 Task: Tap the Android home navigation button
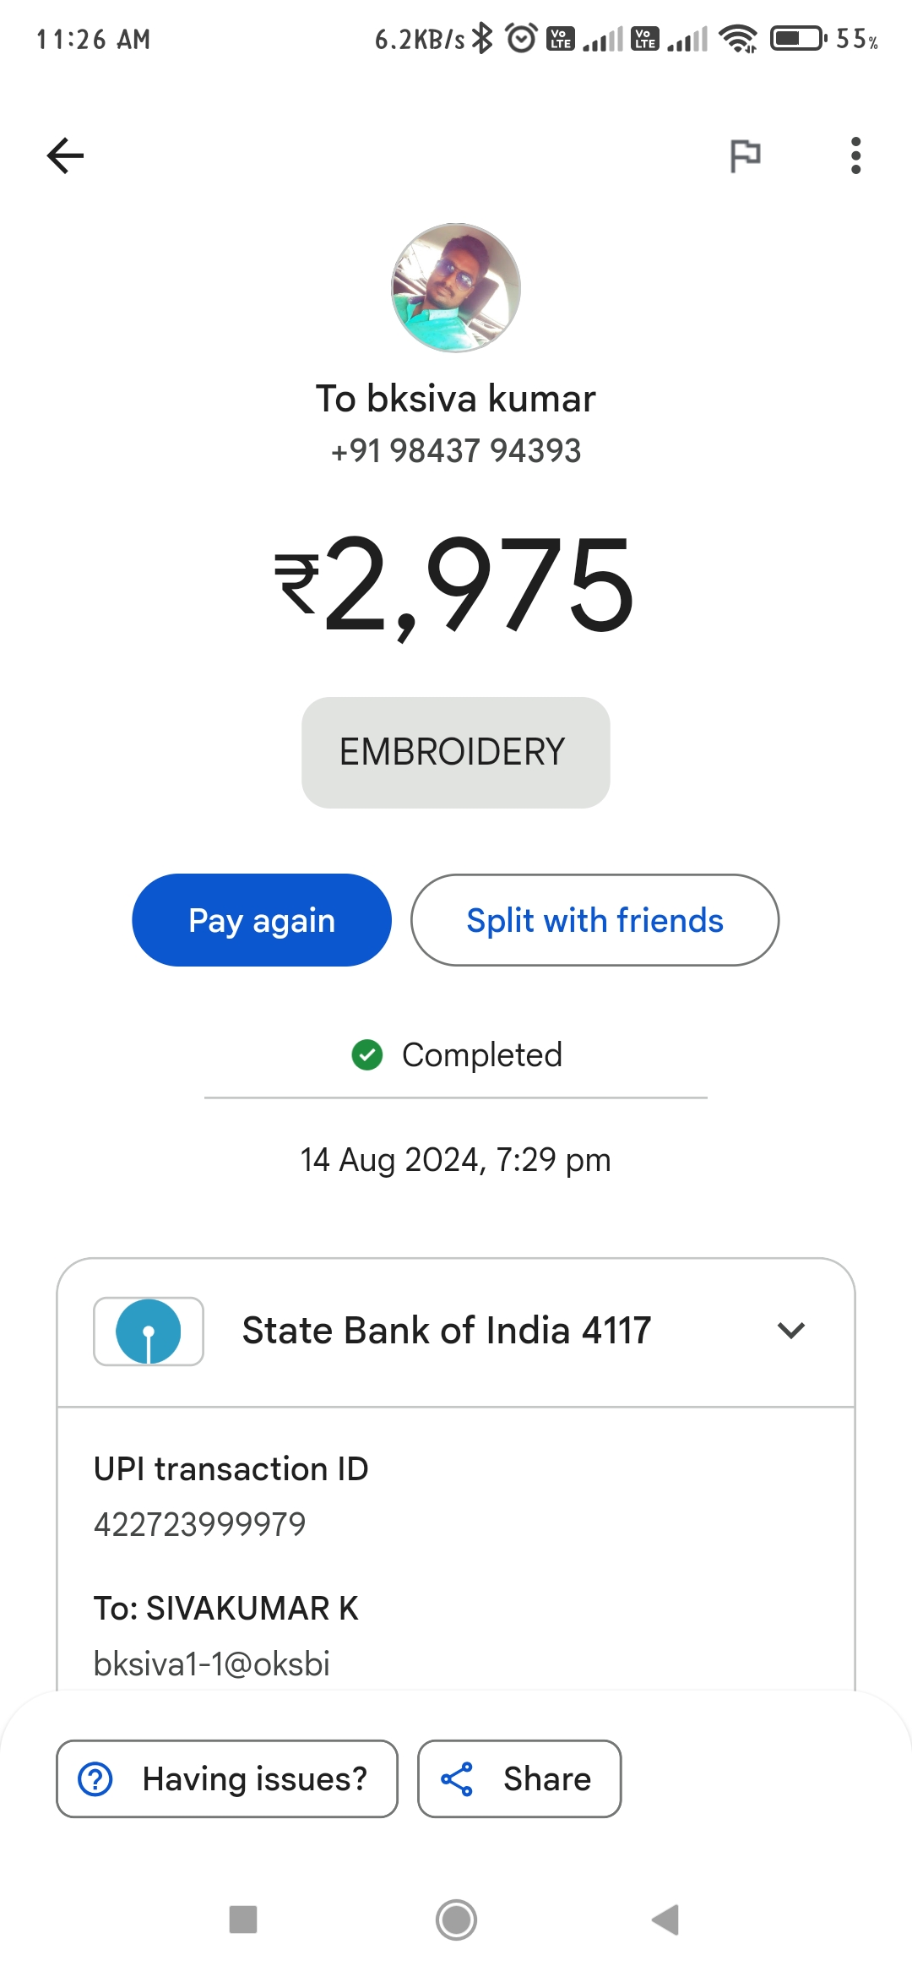coord(456,1920)
